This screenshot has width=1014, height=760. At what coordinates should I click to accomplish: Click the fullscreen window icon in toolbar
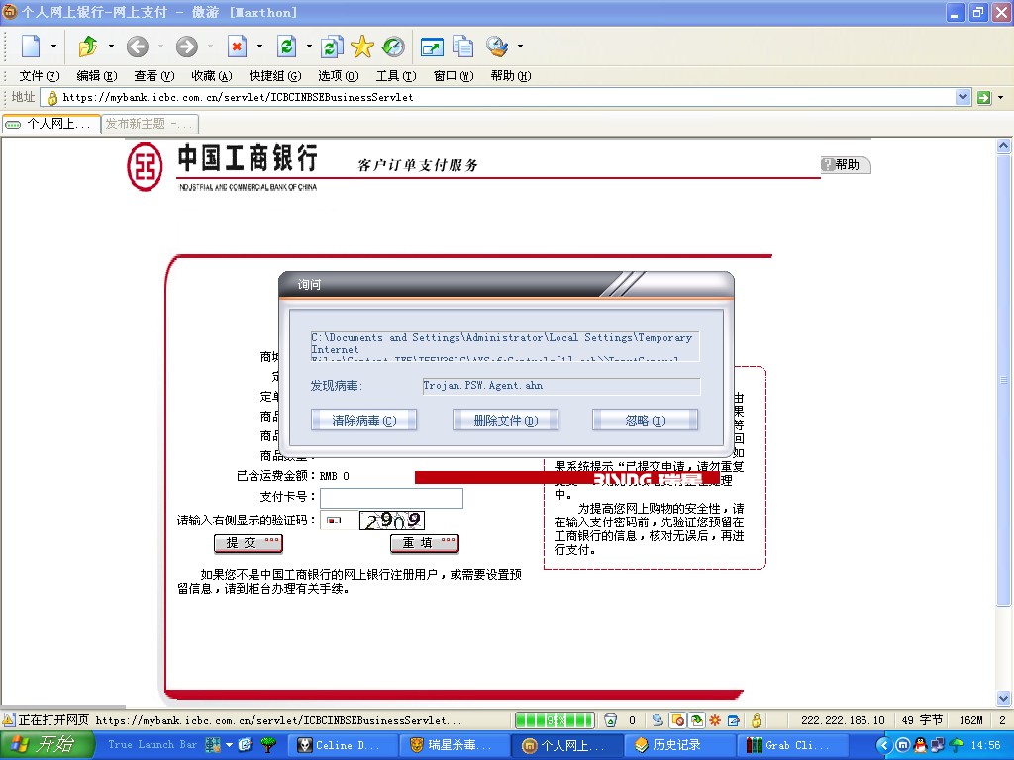pos(432,47)
